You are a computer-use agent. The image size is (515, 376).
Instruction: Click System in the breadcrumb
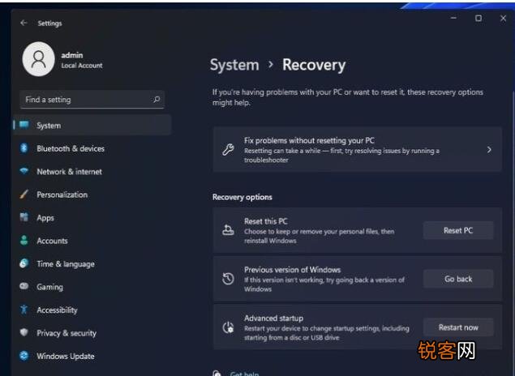tap(234, 65)
